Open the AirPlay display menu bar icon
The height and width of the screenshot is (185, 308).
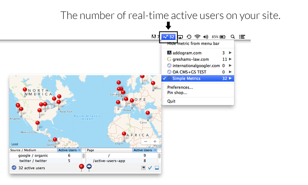point(181,37)
